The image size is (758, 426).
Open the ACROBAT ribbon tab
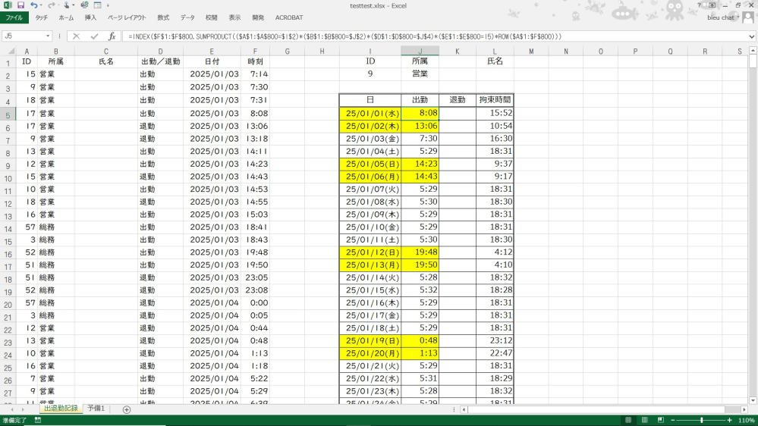(x=289, y=17)
